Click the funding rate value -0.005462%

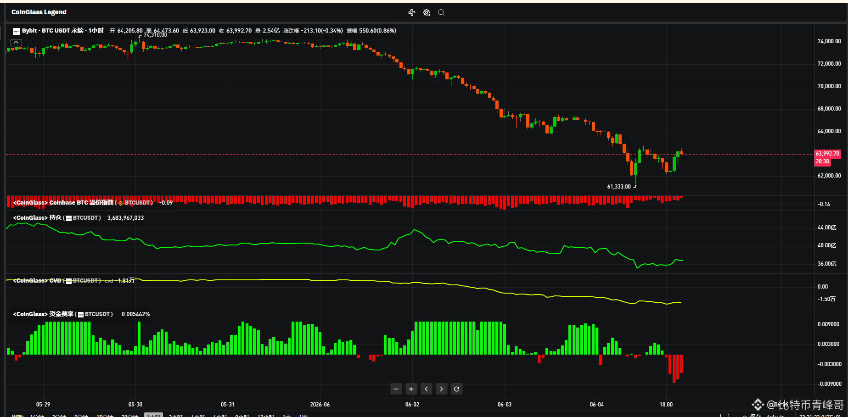[135, 314]
